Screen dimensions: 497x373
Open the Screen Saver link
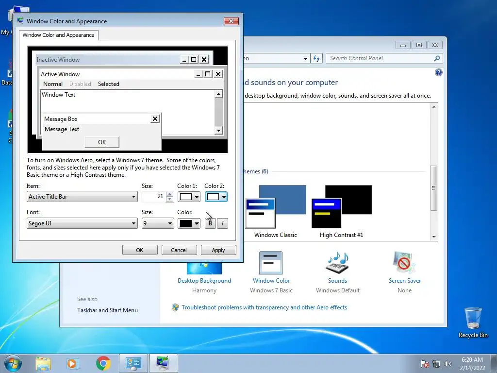pyautogui.click(x=405, y=281)
